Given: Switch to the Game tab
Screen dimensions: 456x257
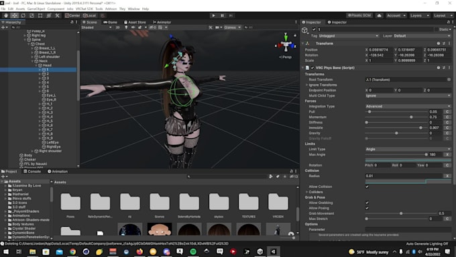Looking at the screenshot, I should click(x=110, y=22).
